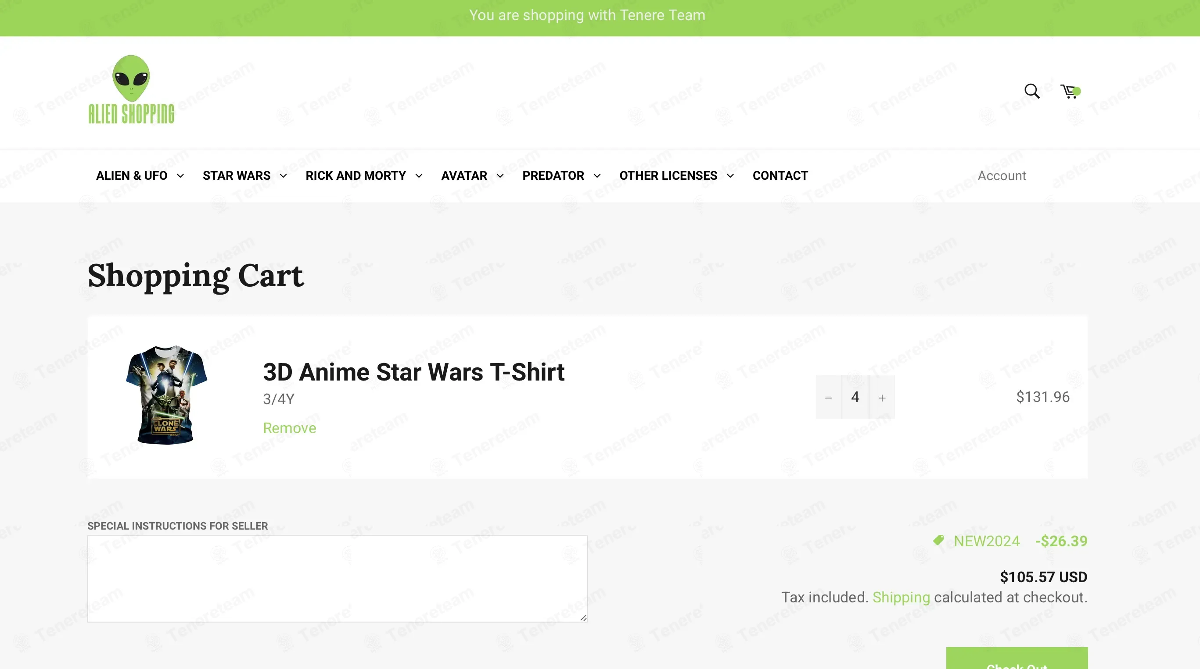
Task: Click the NEW2024 discount code text
Action: click(x=987, y=541)
